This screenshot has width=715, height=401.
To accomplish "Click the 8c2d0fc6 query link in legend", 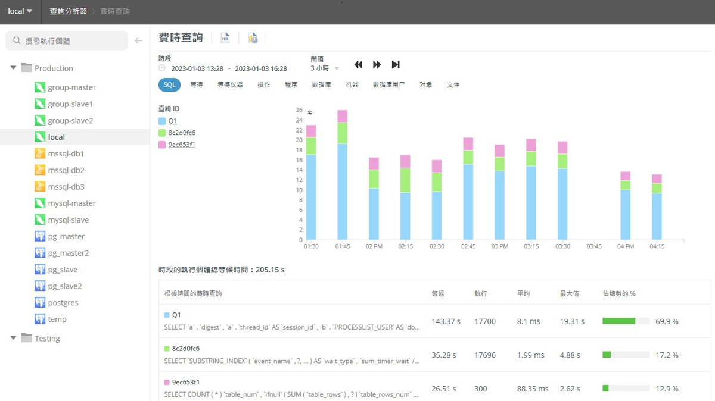I will pyautogui.click(x=182, y=133).
